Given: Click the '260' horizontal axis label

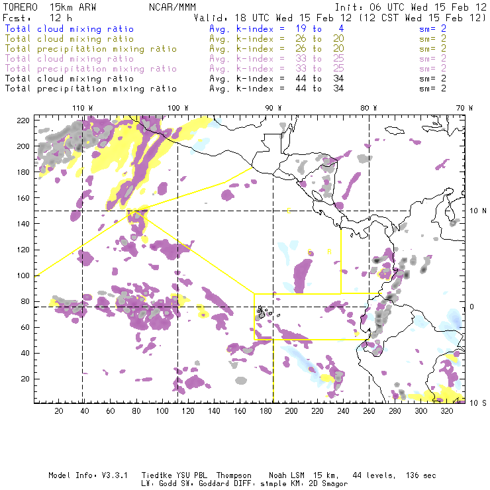Looking at the screenshot, I should coord(369,411).
